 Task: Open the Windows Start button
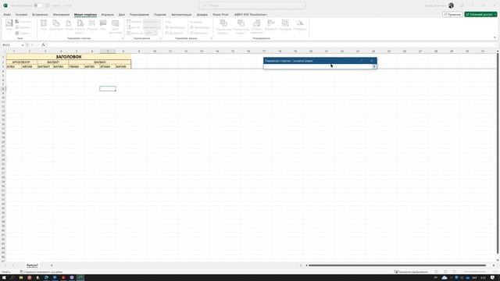[4, 278]
